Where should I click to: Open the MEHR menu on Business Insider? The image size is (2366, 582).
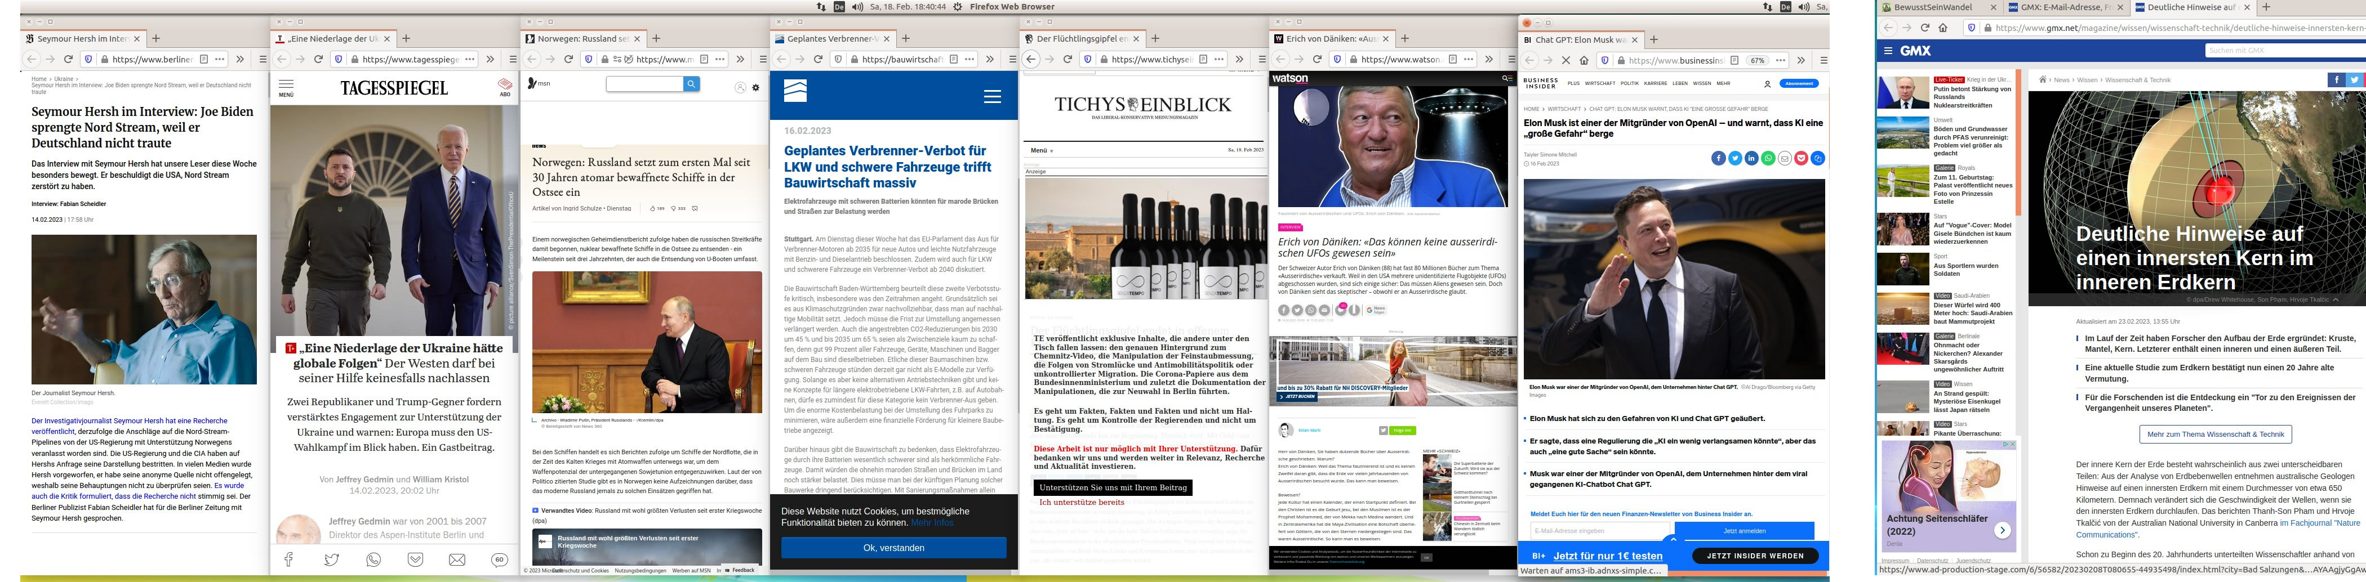1723,83
